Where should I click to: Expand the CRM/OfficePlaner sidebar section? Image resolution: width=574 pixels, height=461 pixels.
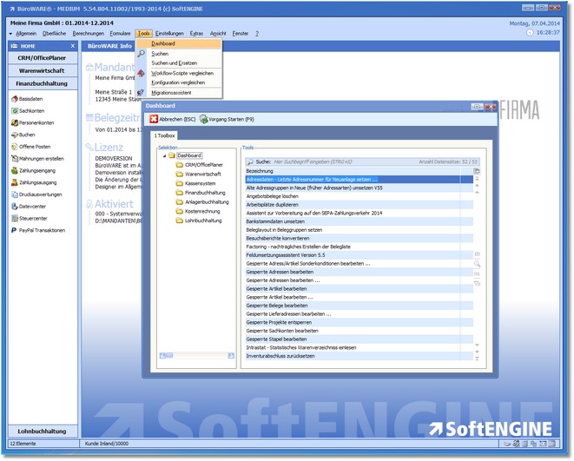point(42,57)
